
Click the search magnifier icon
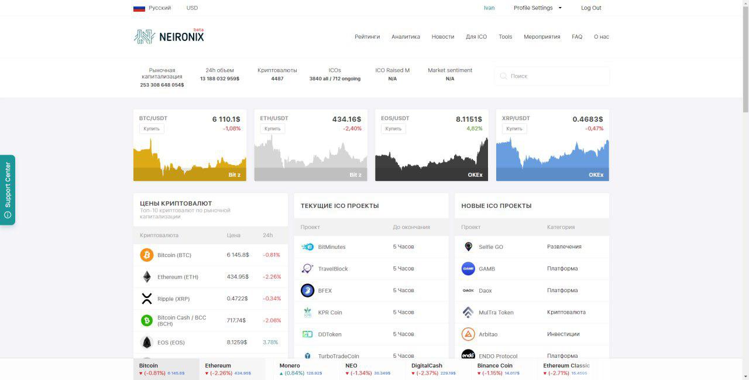(503, 76)
